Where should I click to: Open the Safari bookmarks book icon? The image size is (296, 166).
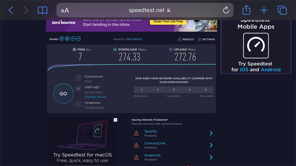(42, 10)
